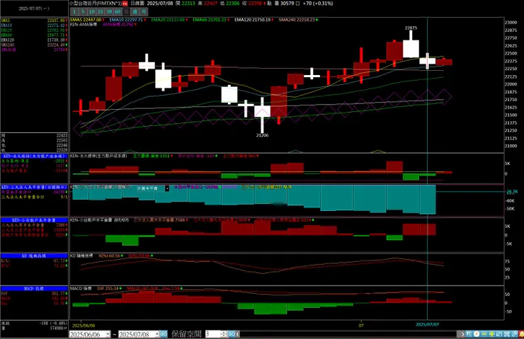The image size is (524, 339).
Task: Click the GO button after 保留空間
Action: [x=232, y=334]
